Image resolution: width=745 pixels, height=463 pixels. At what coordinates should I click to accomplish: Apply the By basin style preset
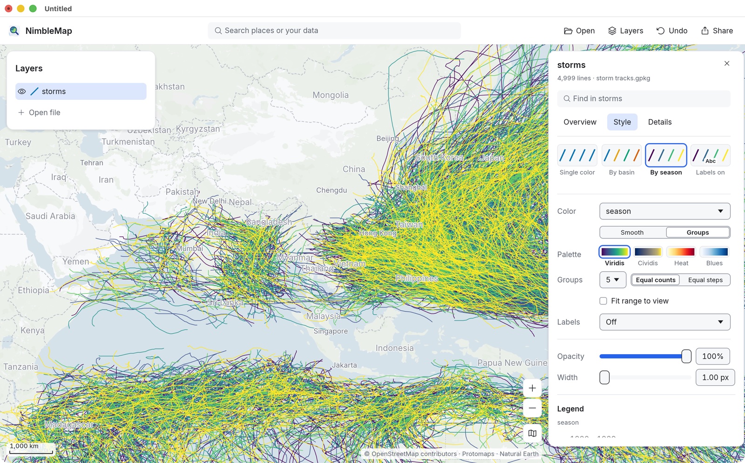(622, 160)
